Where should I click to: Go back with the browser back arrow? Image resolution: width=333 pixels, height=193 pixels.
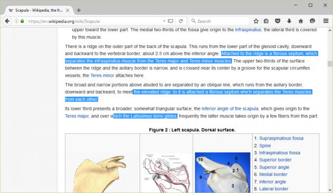(7, 21)
